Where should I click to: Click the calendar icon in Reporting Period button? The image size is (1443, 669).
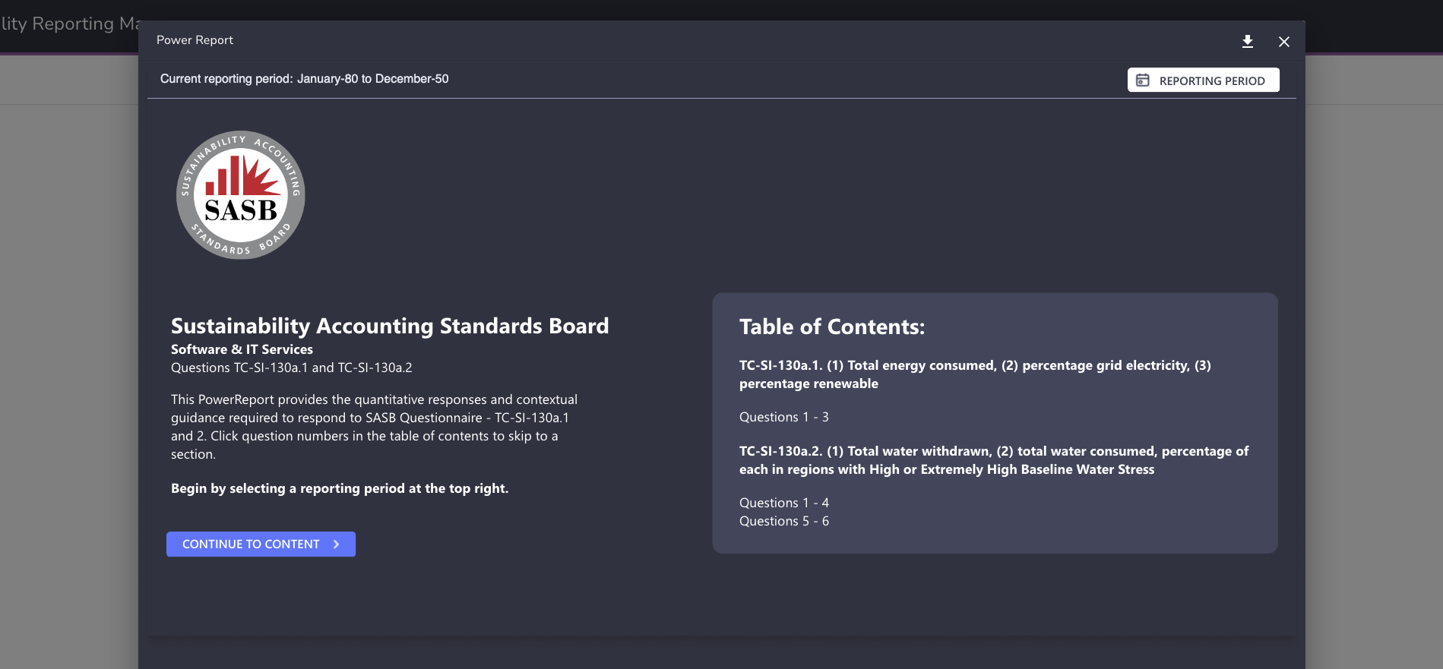pyautogui.click(x=1142, y=80)
